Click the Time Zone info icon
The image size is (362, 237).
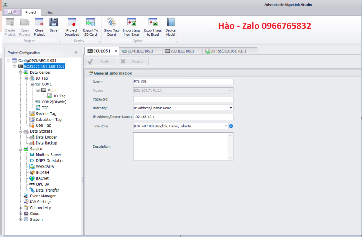pos(231,126)
